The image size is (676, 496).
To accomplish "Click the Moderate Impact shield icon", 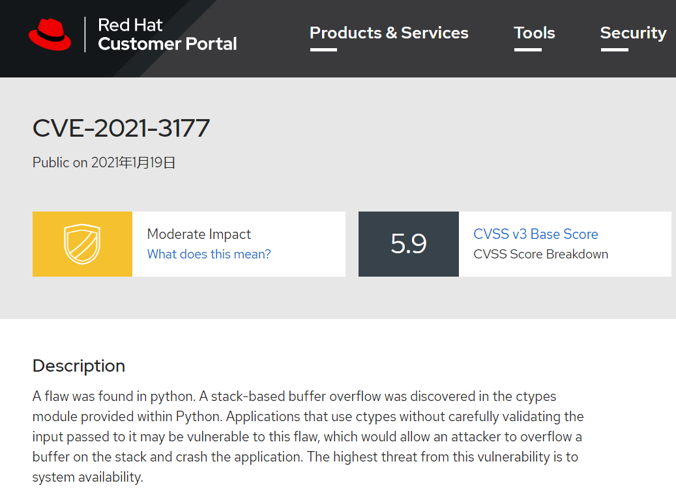I will coord(82,243).
